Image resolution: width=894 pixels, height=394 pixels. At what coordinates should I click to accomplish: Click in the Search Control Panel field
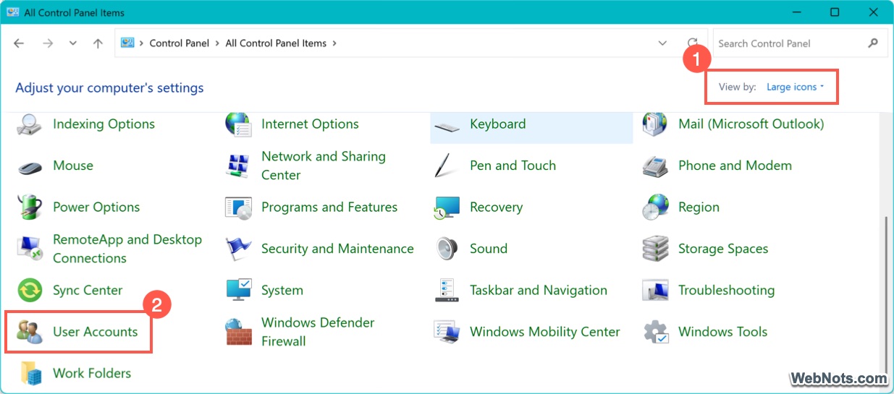click(x=789, y=43)
